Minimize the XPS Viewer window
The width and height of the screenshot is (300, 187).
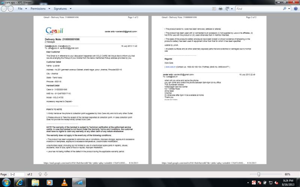(x=278, y=2)
